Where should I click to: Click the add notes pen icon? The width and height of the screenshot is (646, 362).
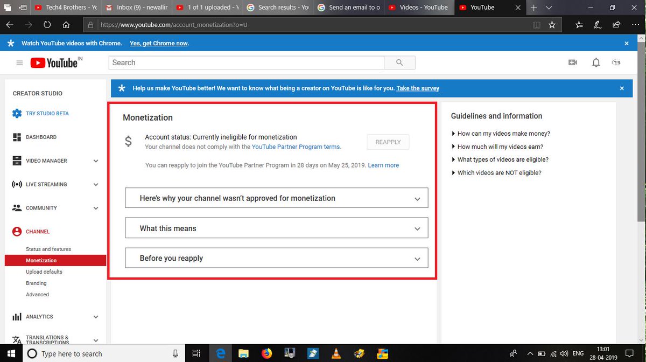598,25
